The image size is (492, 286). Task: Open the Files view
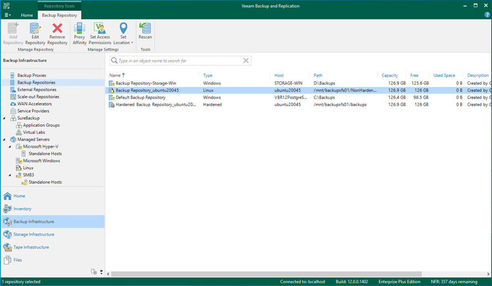tap(18, 260)
